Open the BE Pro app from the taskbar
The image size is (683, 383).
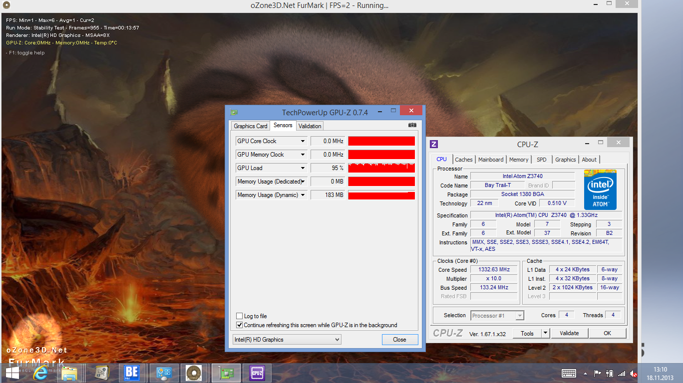click(132, 373)
